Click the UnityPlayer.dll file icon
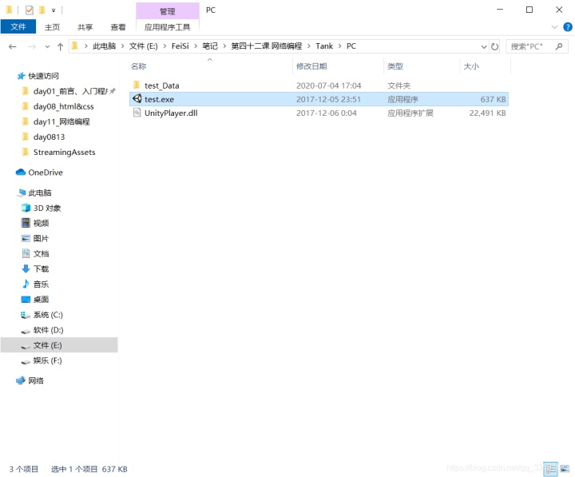This screenshot has width=575, height=477. click(x=137, y=113)
